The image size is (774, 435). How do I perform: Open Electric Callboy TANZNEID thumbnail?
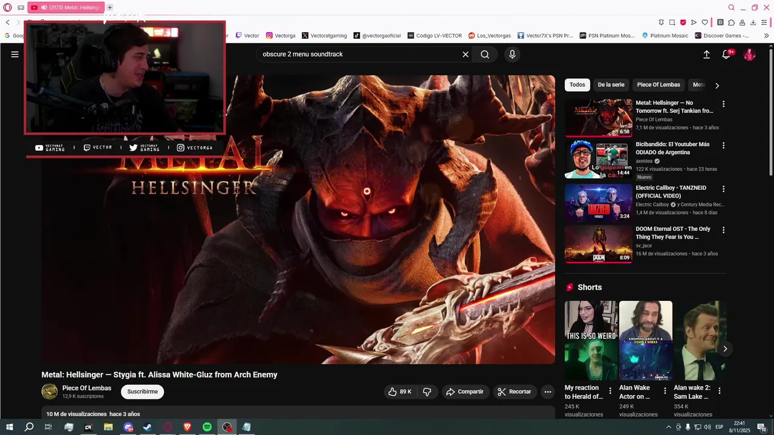click(x=598, y=202)
